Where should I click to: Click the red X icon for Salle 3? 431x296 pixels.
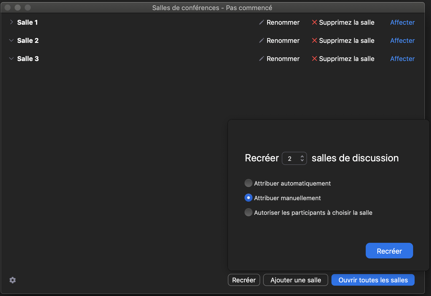coord(314,59)
